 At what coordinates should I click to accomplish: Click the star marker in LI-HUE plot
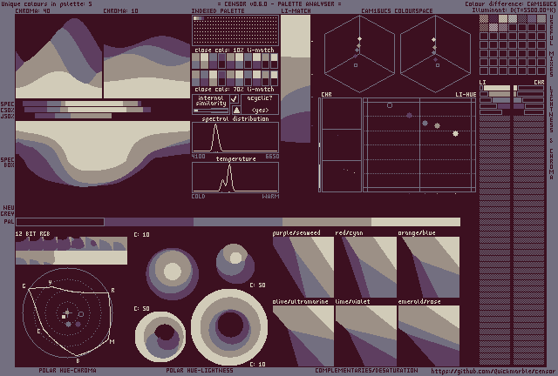tap(454, 133)
